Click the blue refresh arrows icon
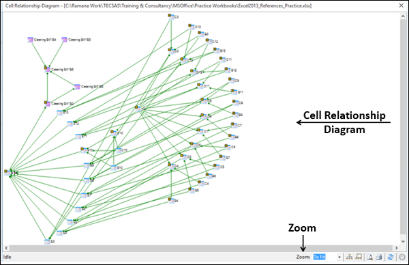 click(391, 257)
